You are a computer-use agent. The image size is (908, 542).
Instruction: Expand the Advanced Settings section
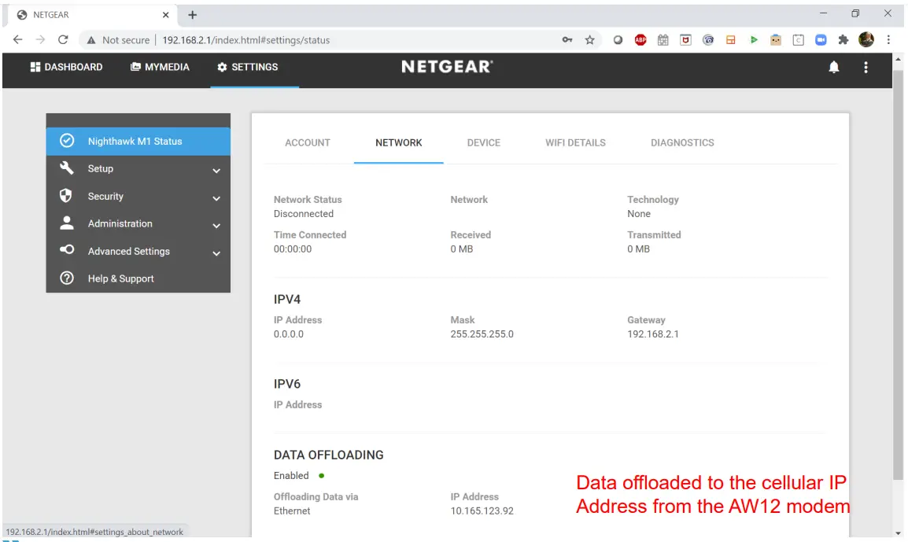(216, 252)
